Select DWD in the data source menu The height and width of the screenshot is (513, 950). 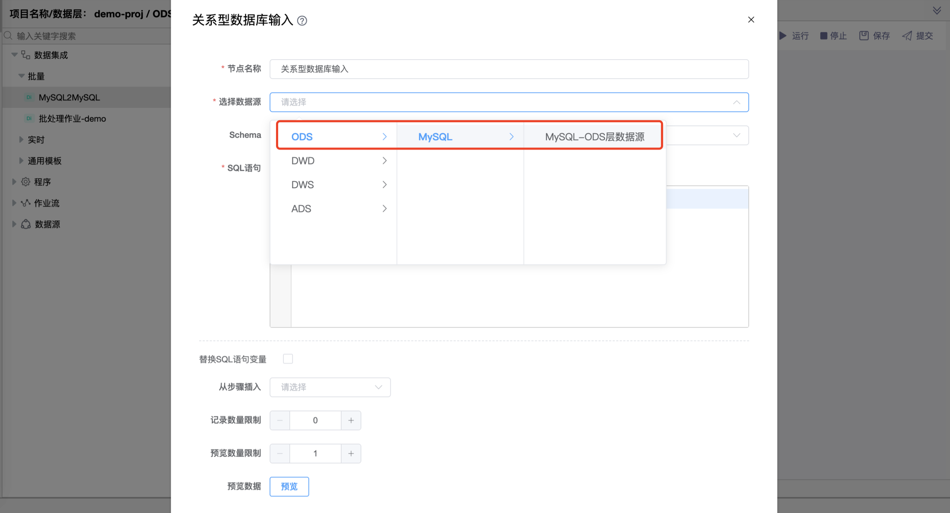[302, 161]
